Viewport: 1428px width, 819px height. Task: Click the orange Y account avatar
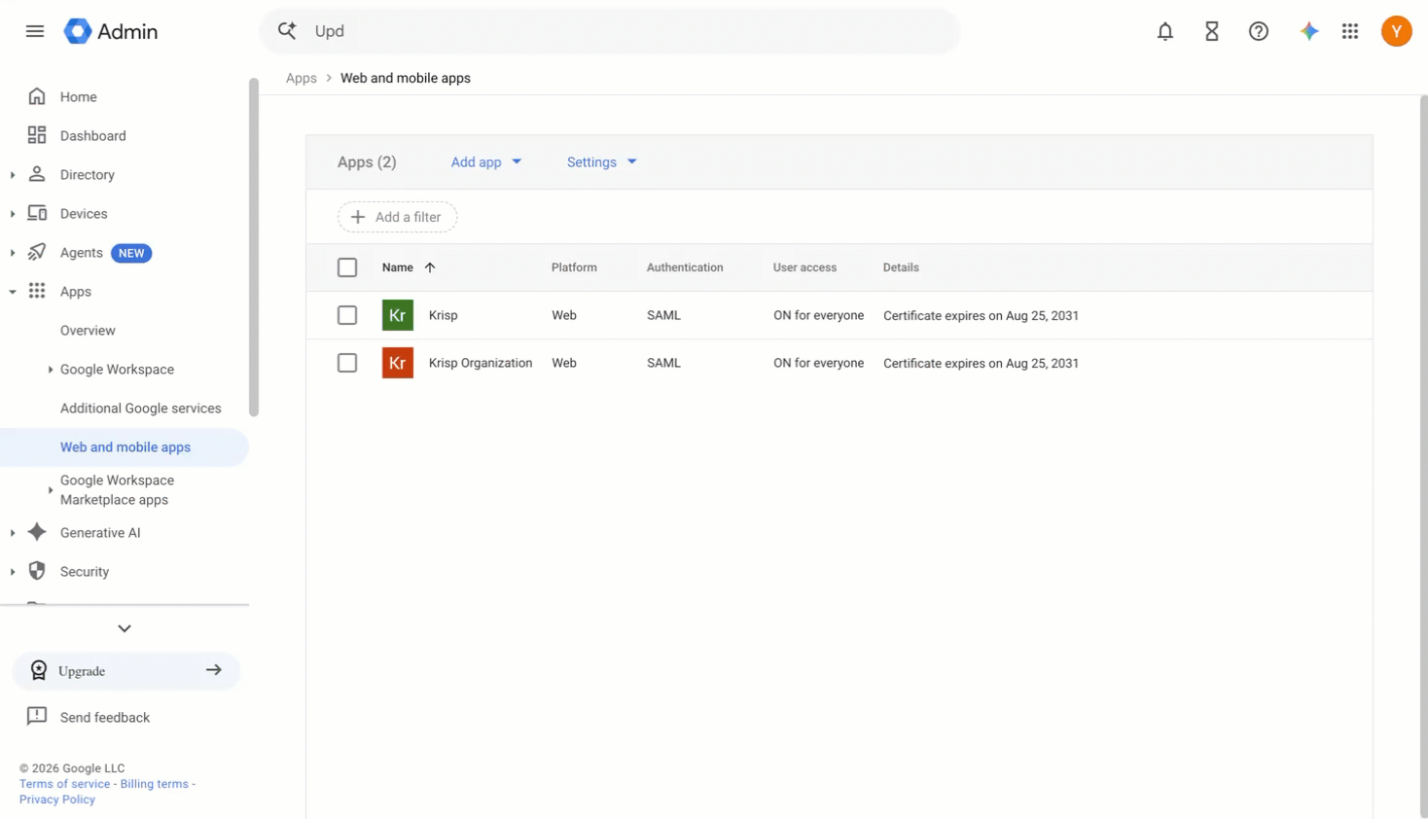[1396, 31]
